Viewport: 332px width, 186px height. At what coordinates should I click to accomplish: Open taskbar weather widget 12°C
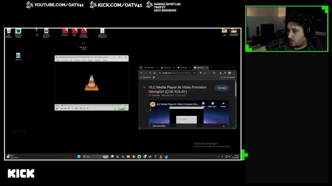(12, 157)
